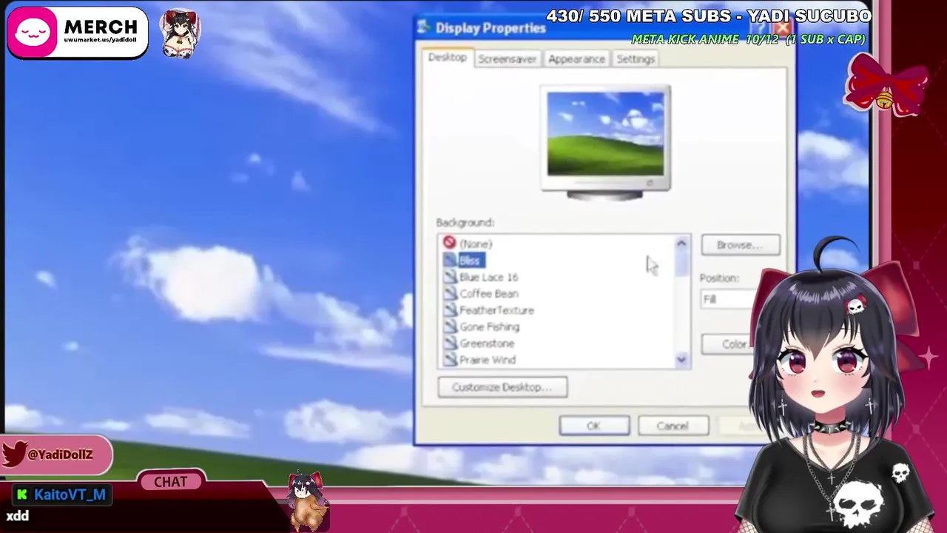Viewport: 947px width, 533px height.
Task: Click the anime avatar beside MERCH banner
Action: point(180,34)
